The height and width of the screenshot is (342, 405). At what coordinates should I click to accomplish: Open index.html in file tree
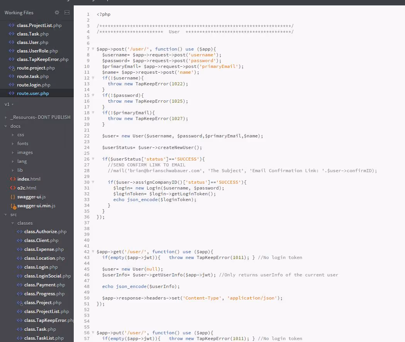click(x=29, y=179)
